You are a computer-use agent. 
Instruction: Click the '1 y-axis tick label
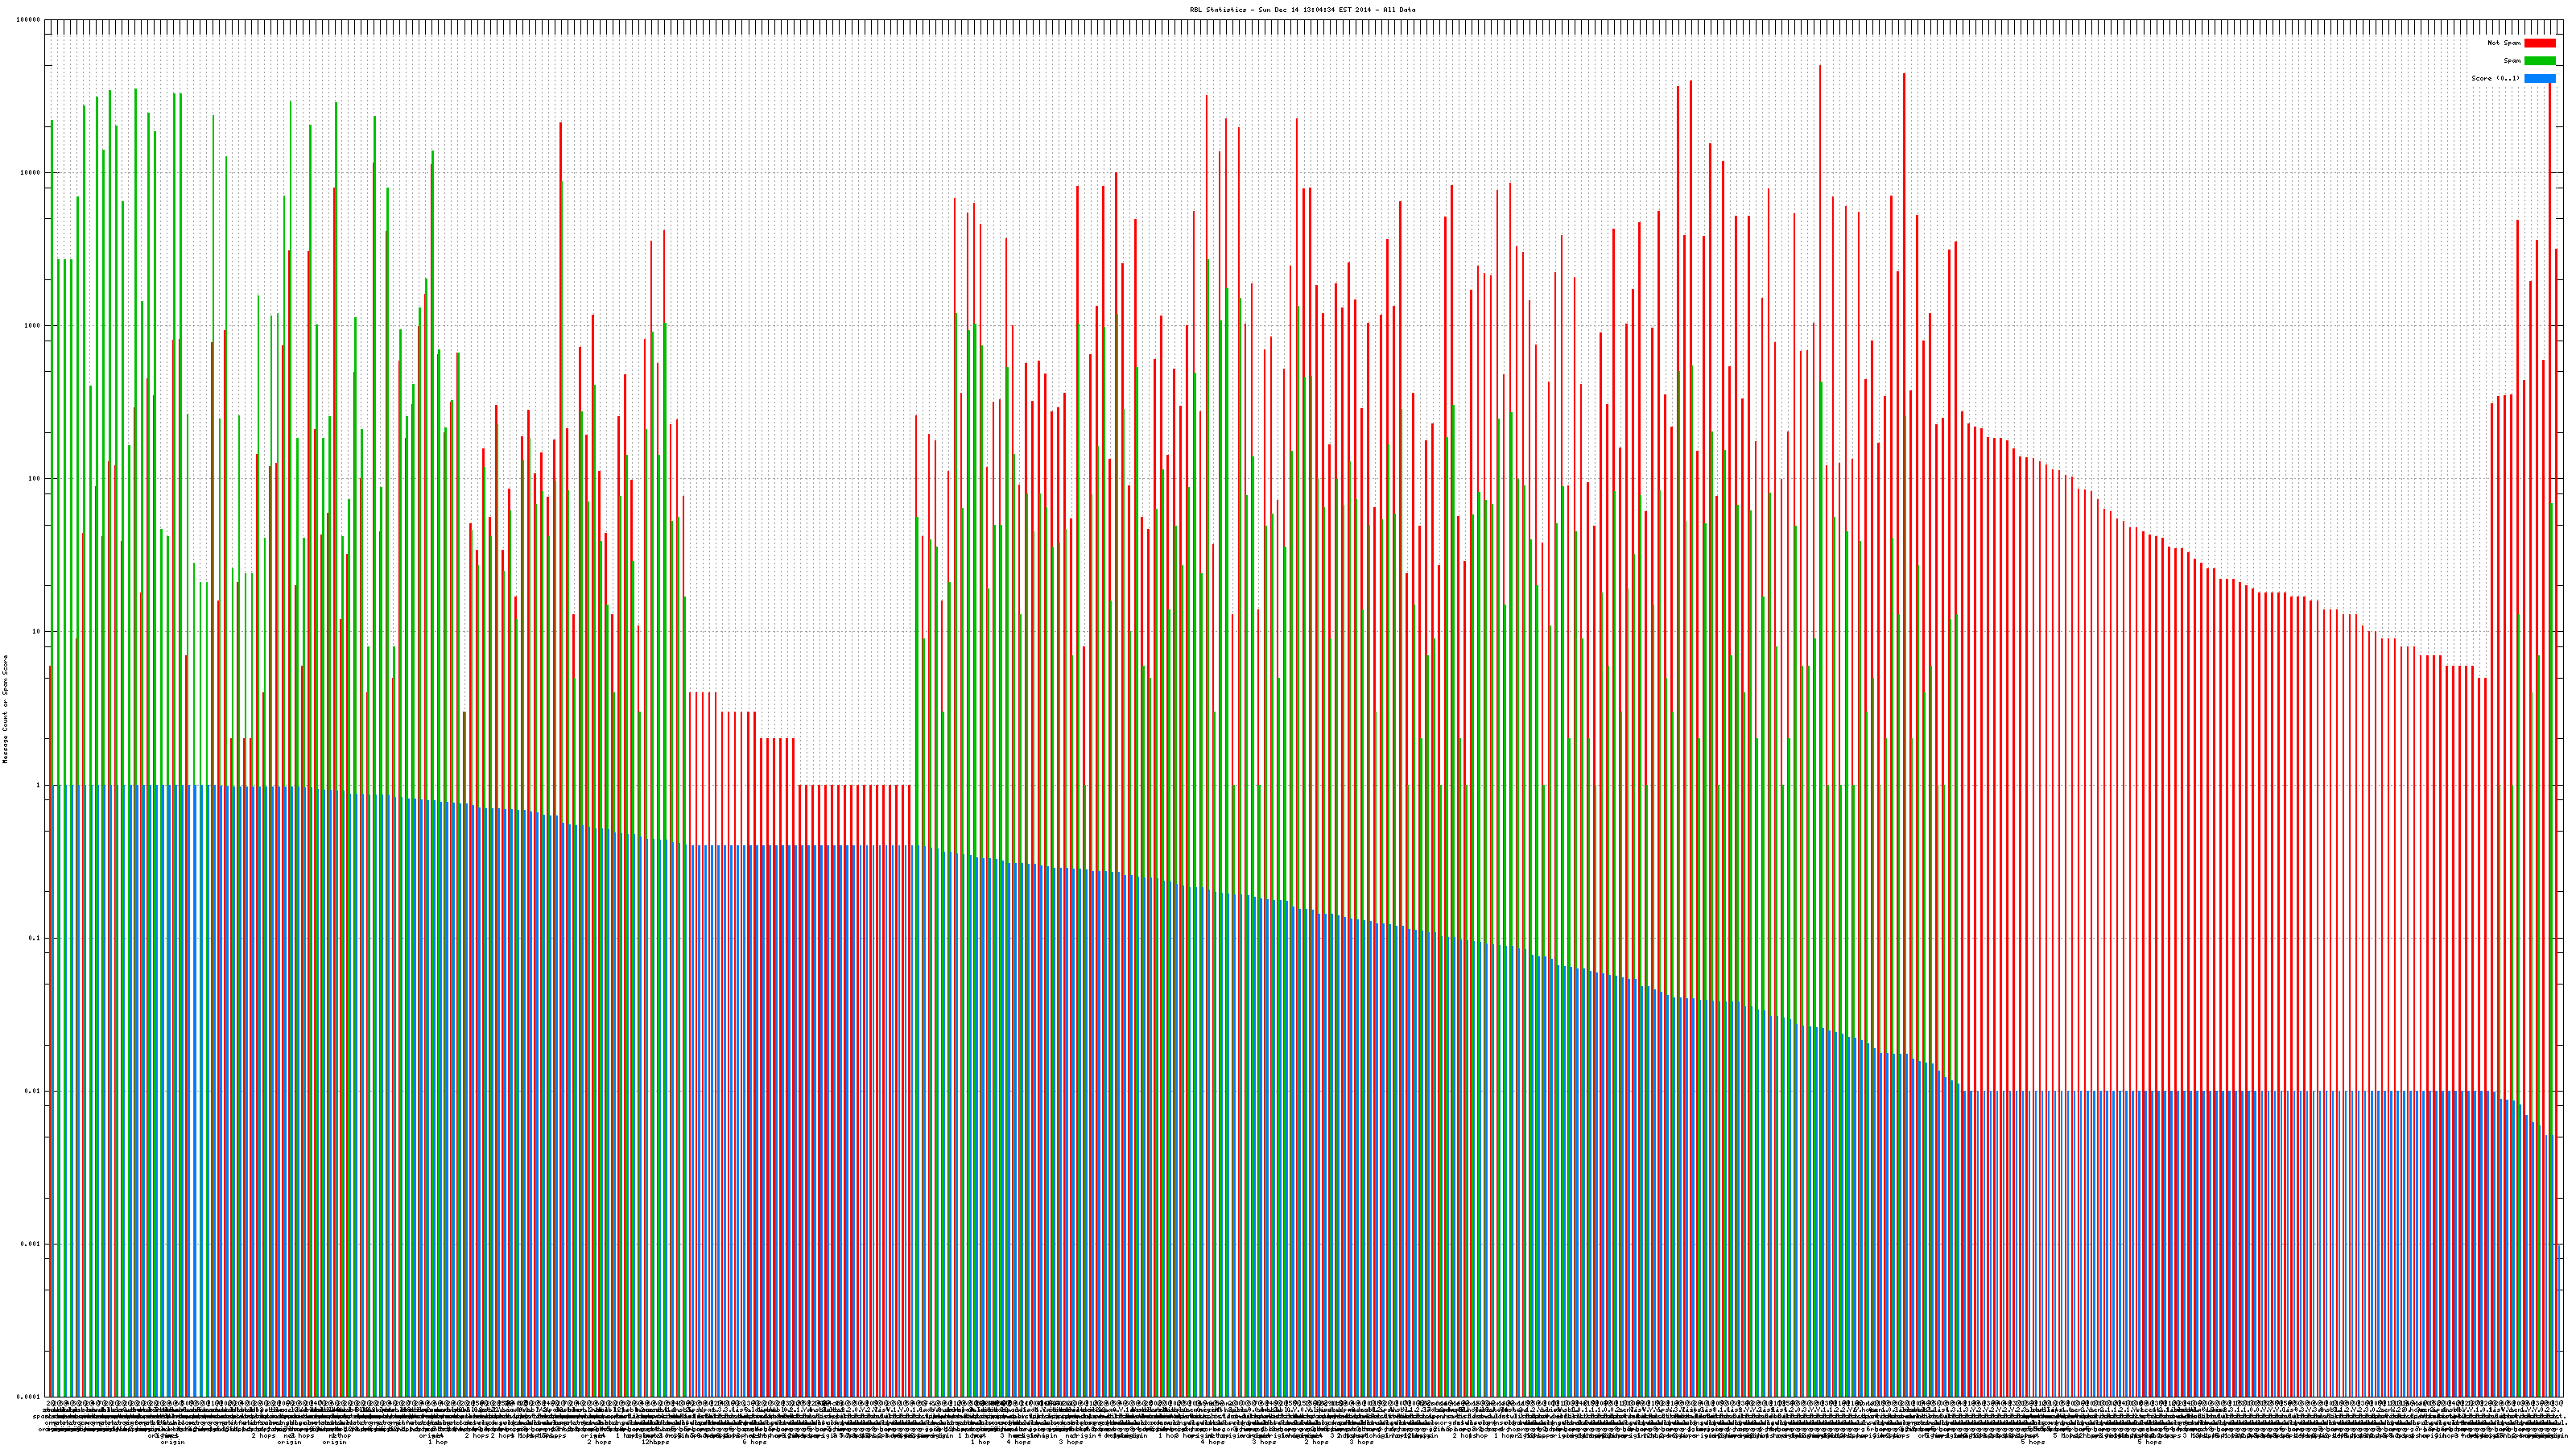pos(39,785)
